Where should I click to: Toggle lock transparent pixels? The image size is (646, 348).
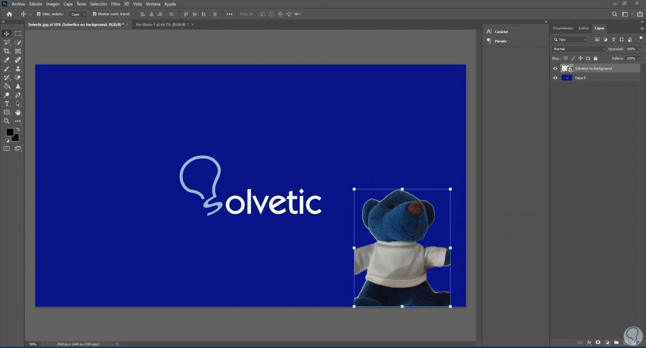(566, 58)
